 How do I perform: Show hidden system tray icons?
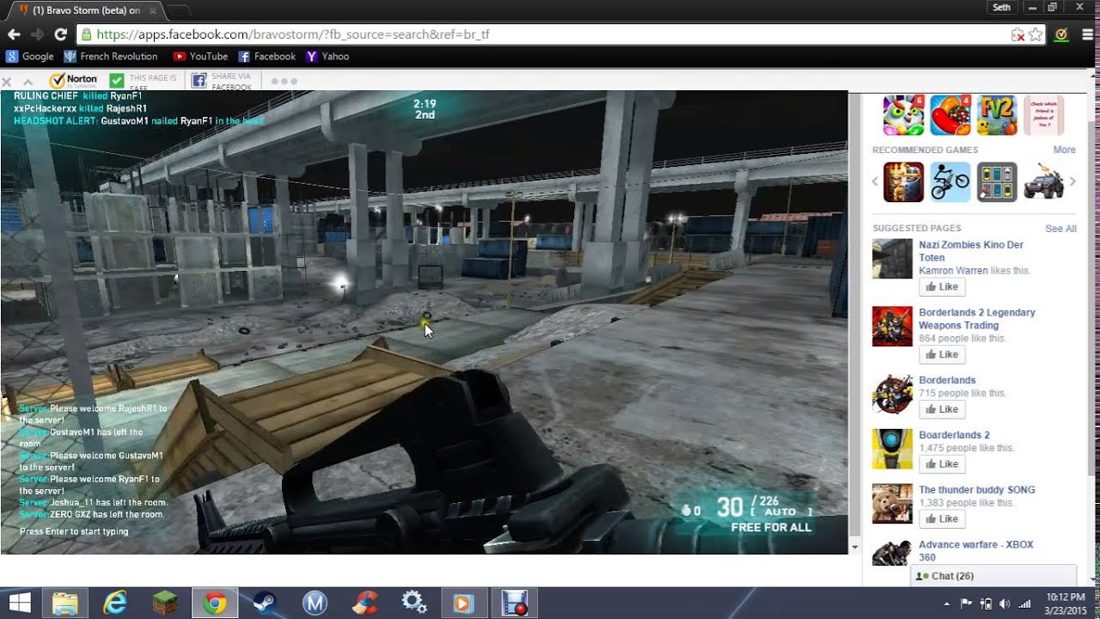pos(947,604)
